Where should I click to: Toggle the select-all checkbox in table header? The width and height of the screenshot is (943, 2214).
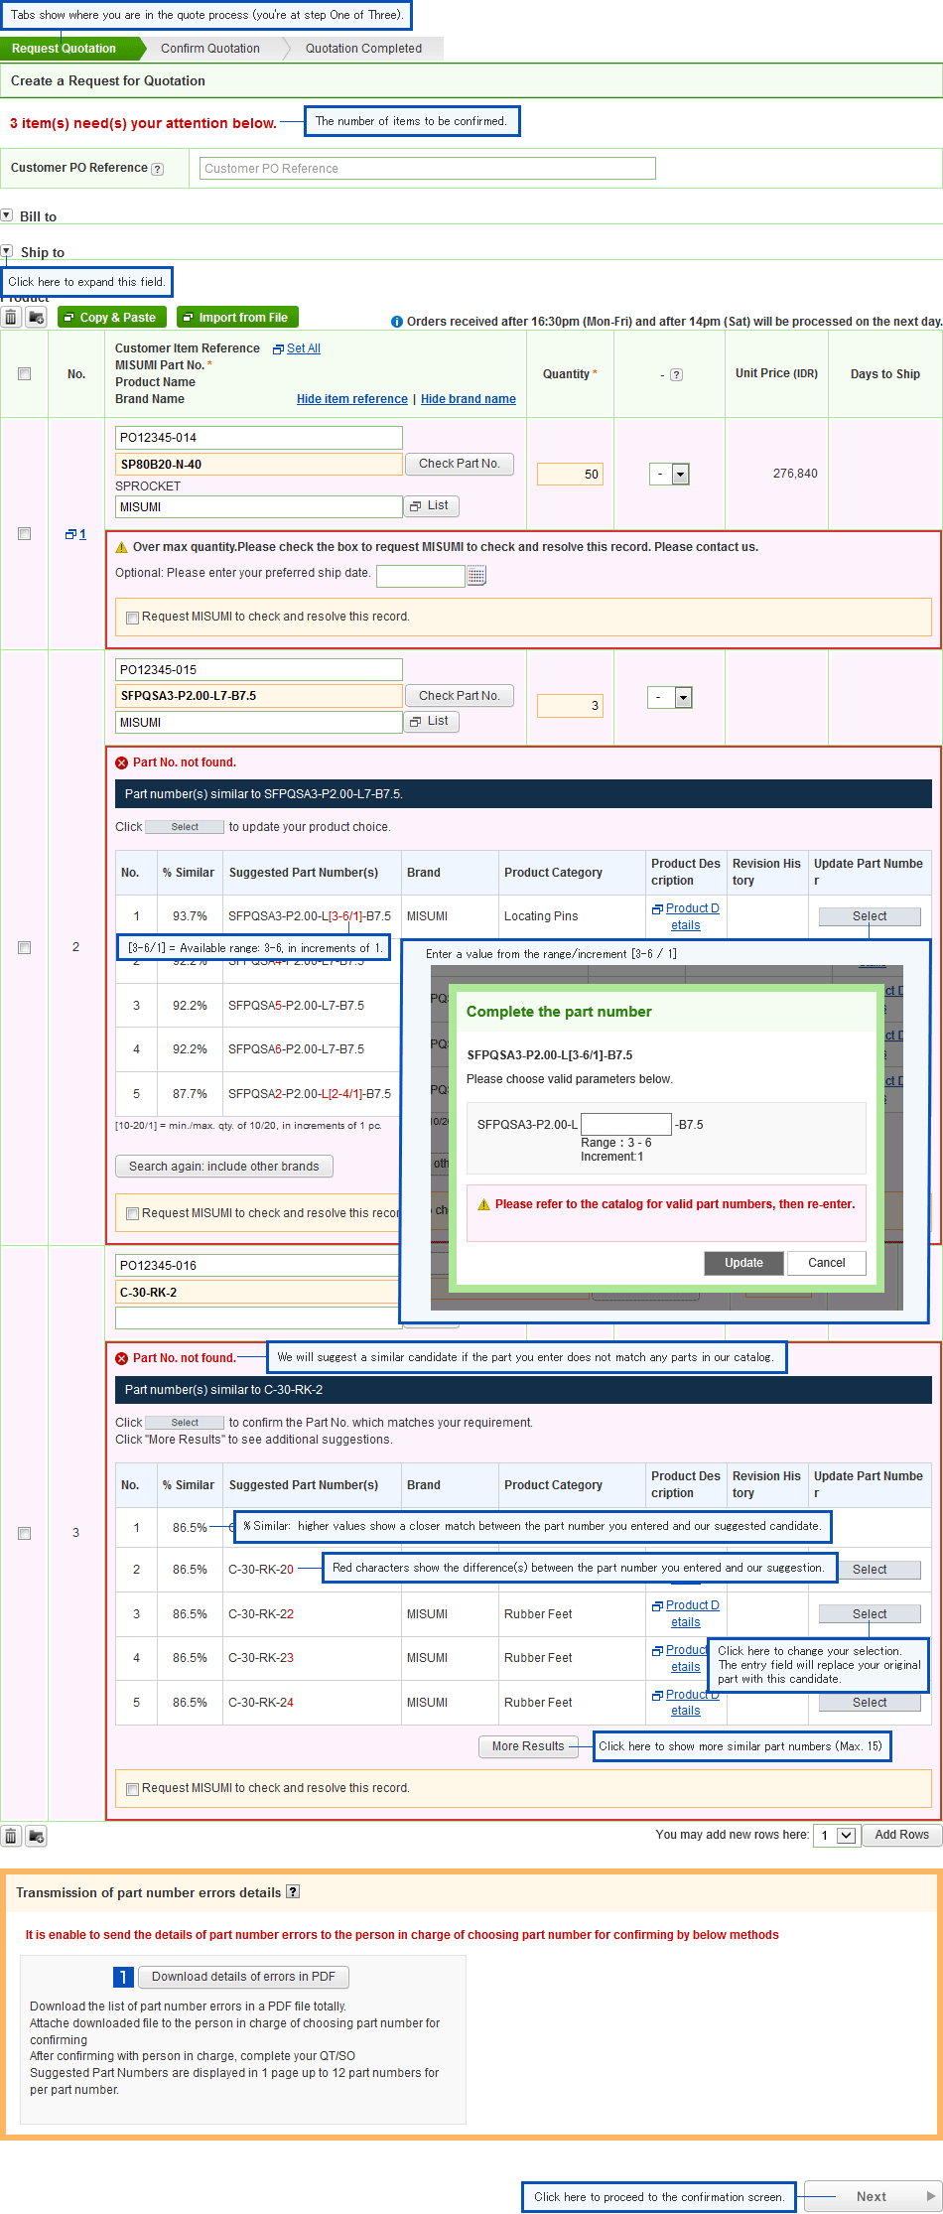click(24, 374)
